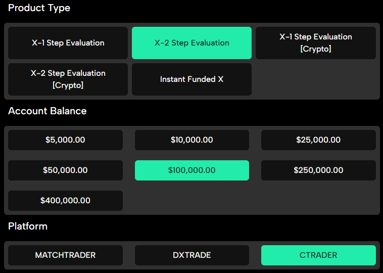The image size is (383, 273).
Task: Click the Product Type heading
Action: pos(39,8)
